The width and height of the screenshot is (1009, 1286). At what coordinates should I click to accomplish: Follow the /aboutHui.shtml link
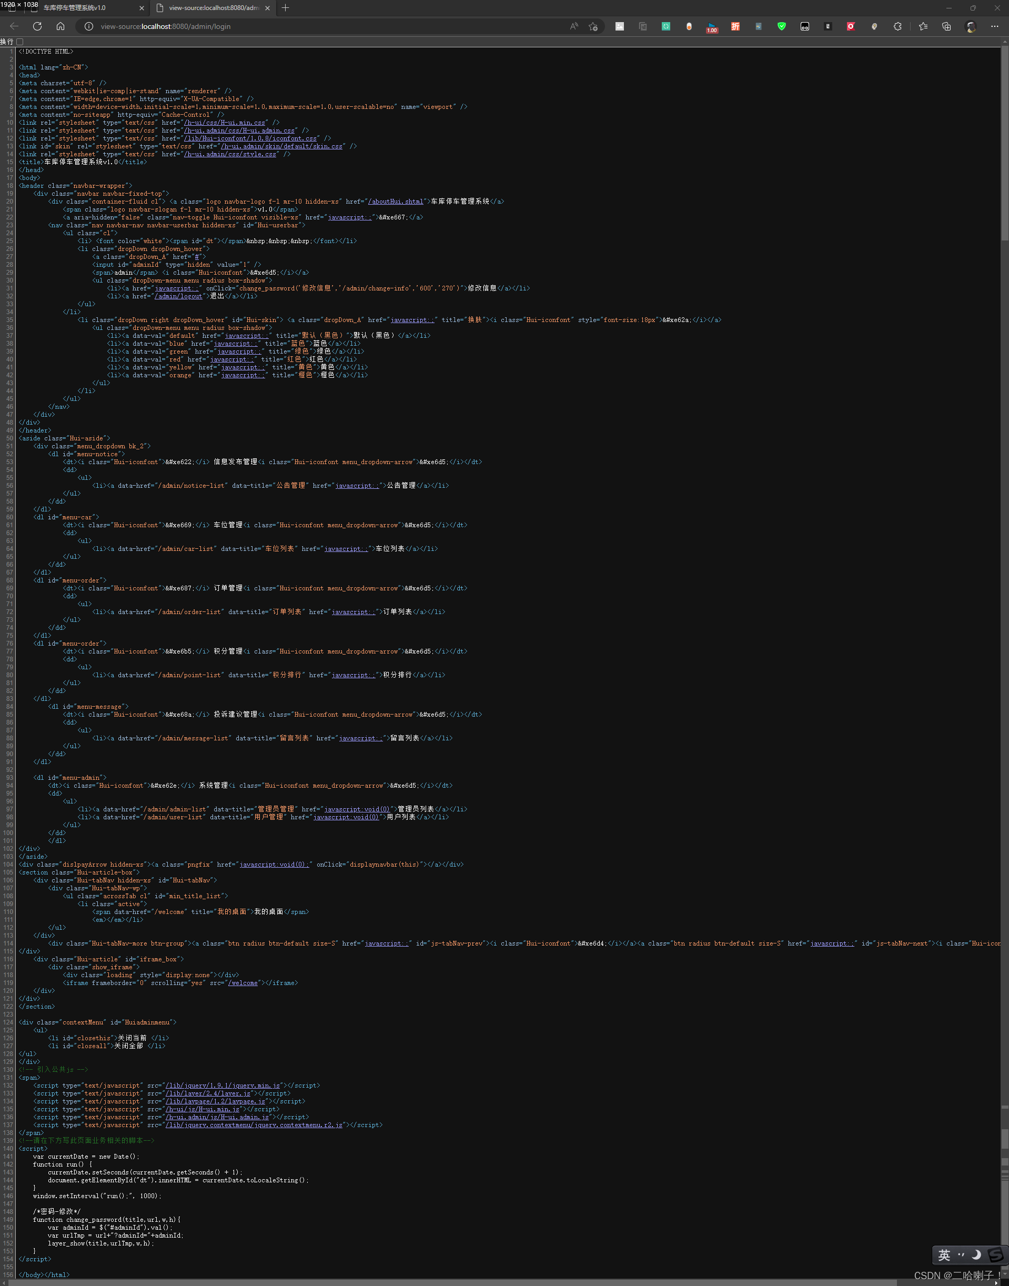(x=396, y=202)
